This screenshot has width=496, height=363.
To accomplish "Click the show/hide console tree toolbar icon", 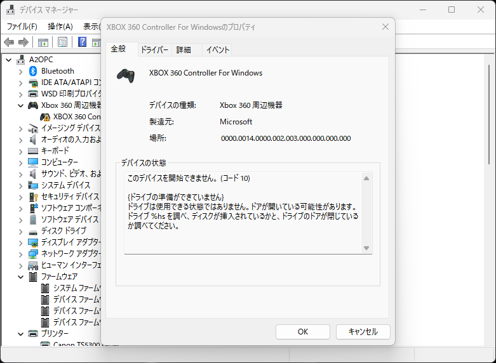I will 43,42.
